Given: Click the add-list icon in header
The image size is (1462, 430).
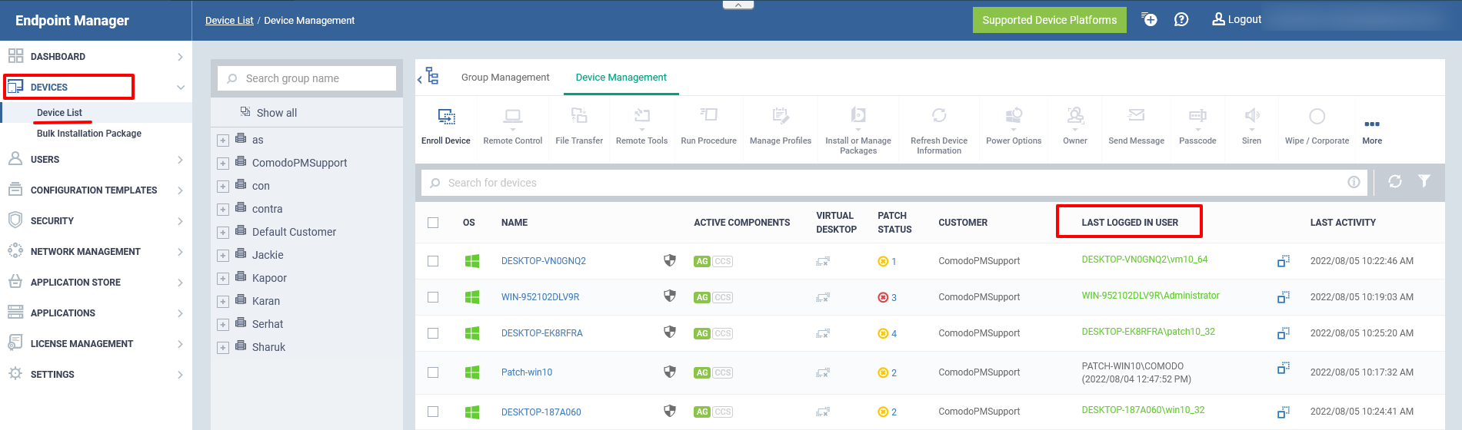Looking at the screenshot, I should (x=1149, y=19).
